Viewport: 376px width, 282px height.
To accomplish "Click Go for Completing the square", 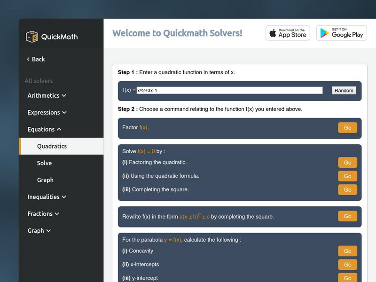I will tap(347, 190).
